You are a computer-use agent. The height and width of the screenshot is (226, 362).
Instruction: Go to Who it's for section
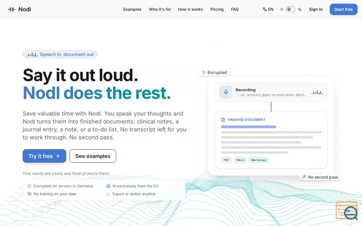tap(160, 9)
